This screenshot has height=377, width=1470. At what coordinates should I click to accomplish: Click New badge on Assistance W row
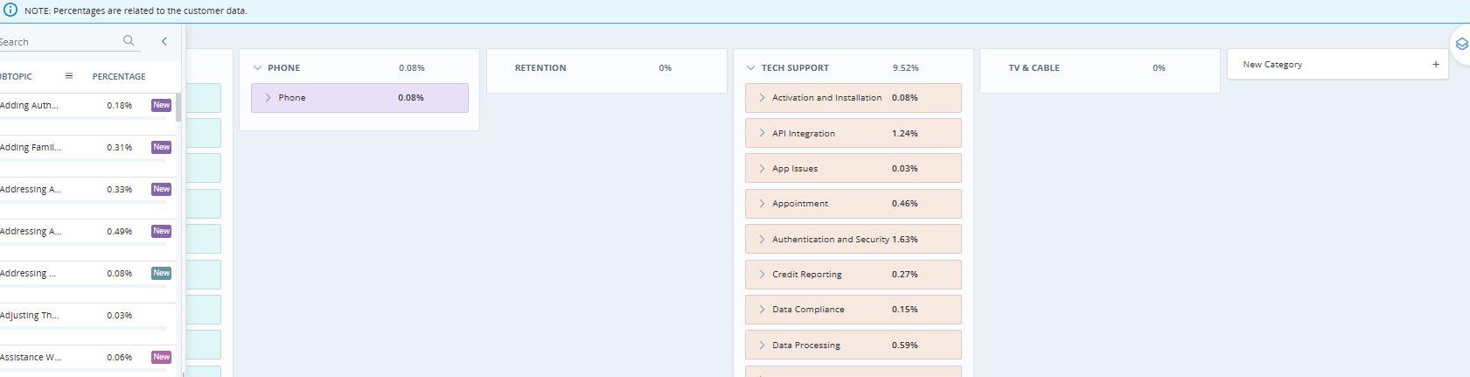[161, 357]
